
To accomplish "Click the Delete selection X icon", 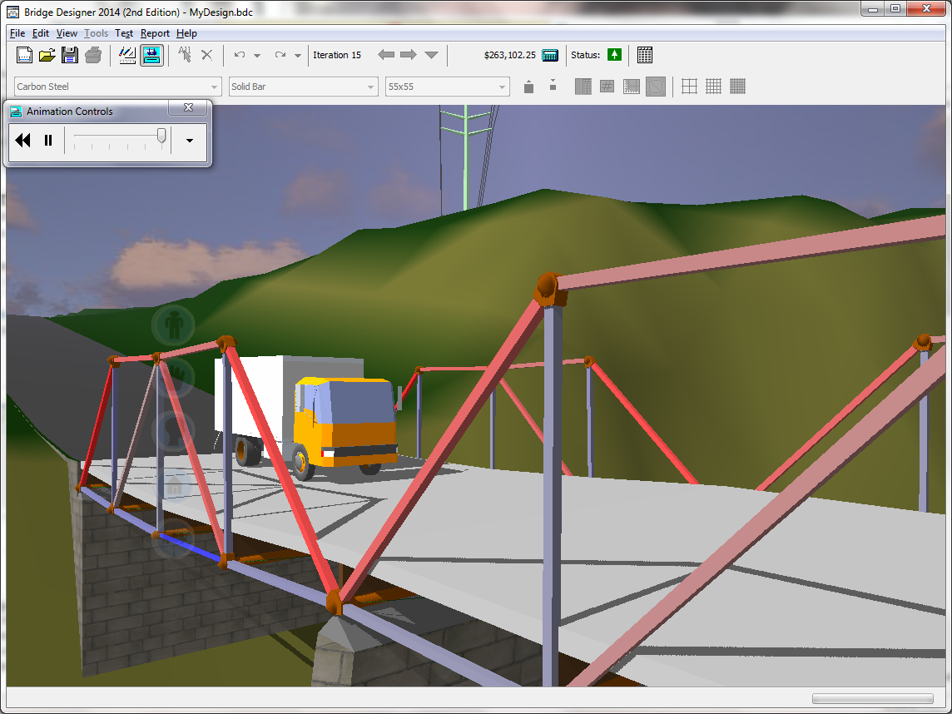I will [x=207, y=55].
